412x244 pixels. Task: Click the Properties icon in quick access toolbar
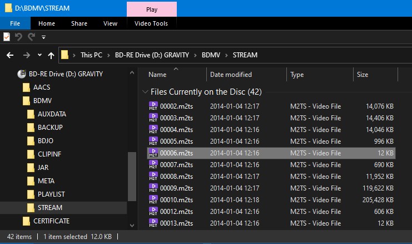(x=7, y=37)
